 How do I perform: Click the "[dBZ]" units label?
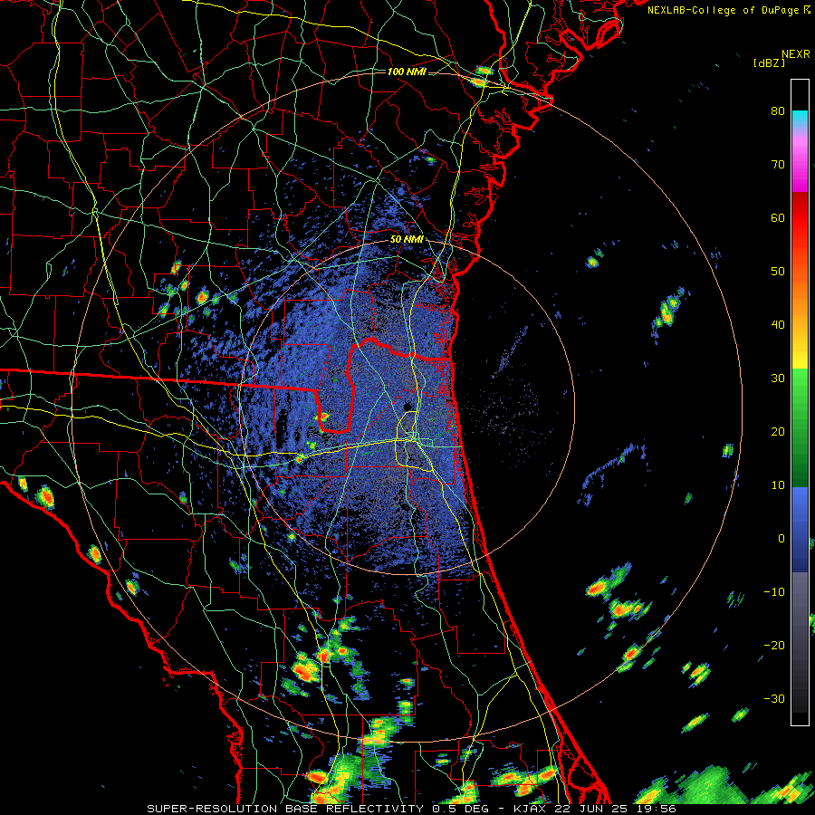(769, 62)
